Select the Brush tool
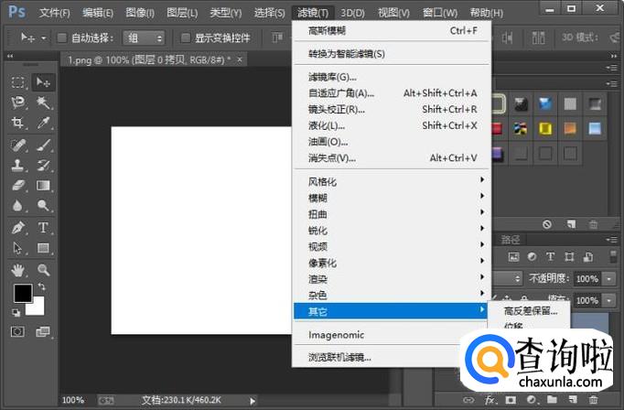Image resolution: width=624 pixels, height=410 pixels. [x=43, y=146]
